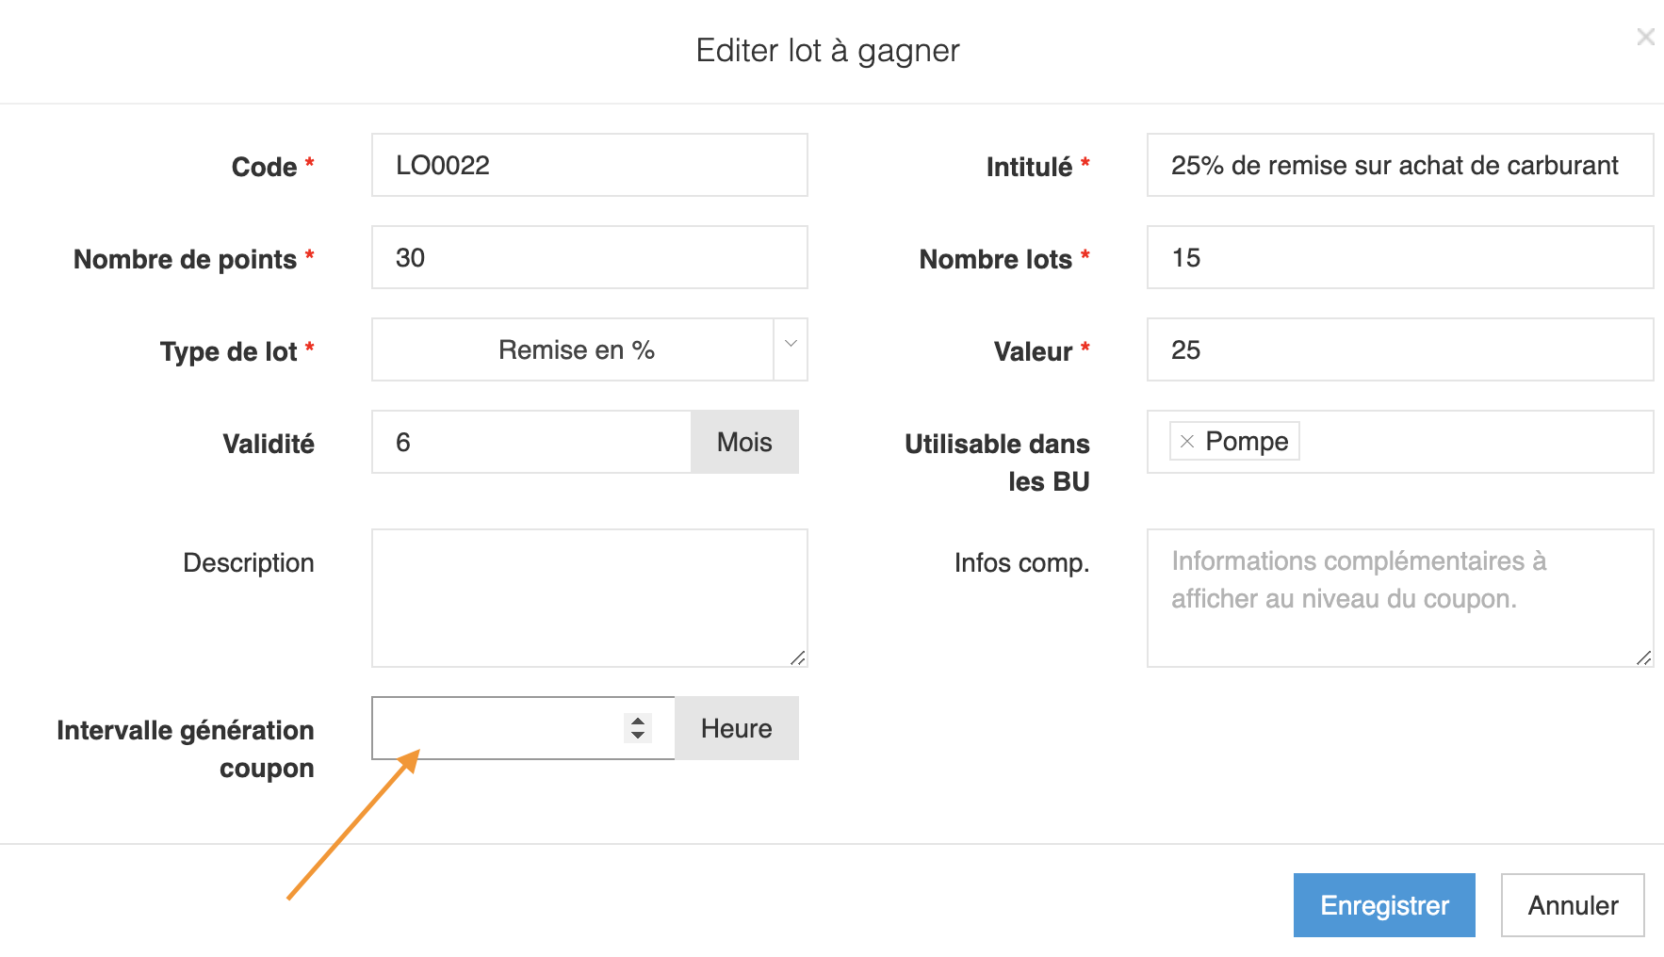Click the Validité number field

click(x=531, y=442)
